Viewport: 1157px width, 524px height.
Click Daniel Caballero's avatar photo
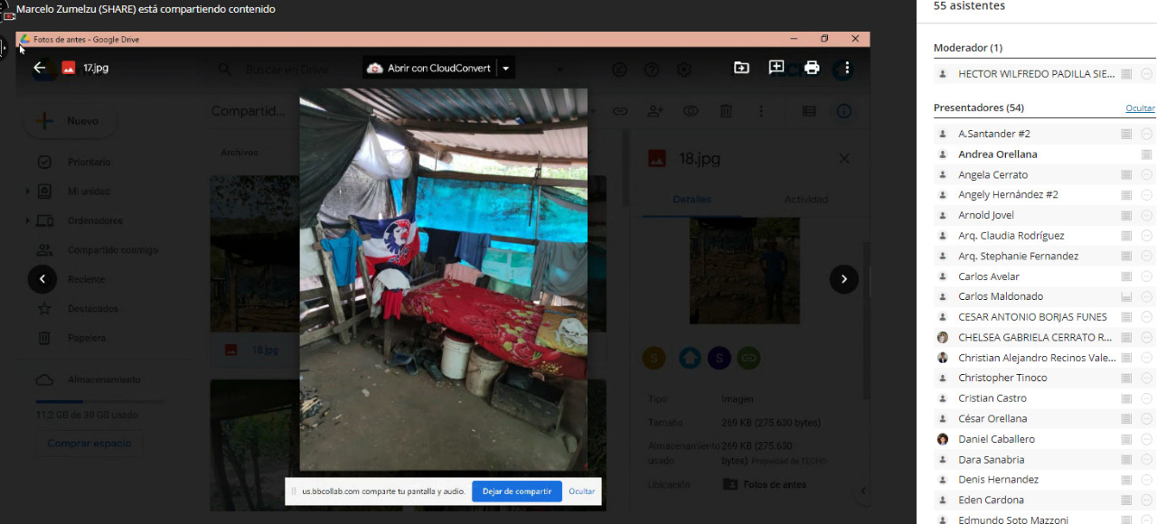click(943, 439)
